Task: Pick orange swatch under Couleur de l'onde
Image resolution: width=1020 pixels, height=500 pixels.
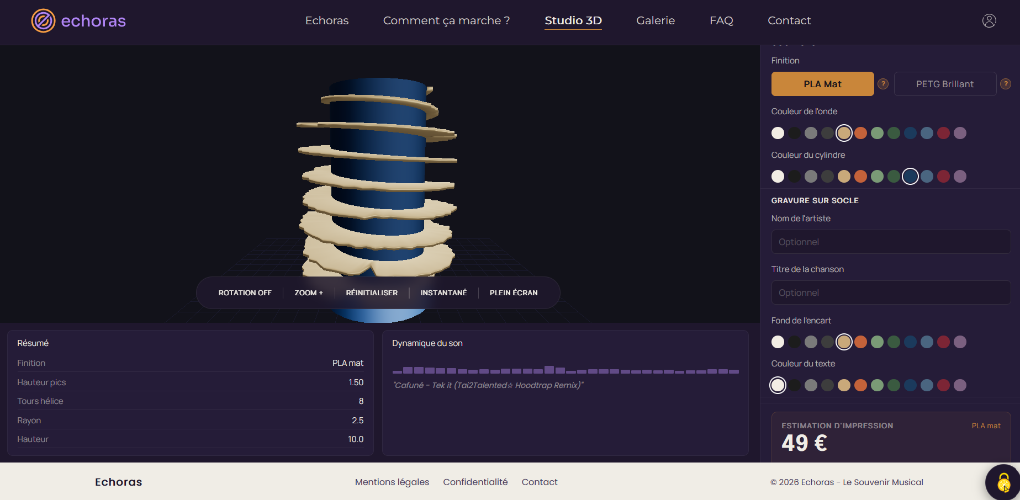Action: coord(860,133)
